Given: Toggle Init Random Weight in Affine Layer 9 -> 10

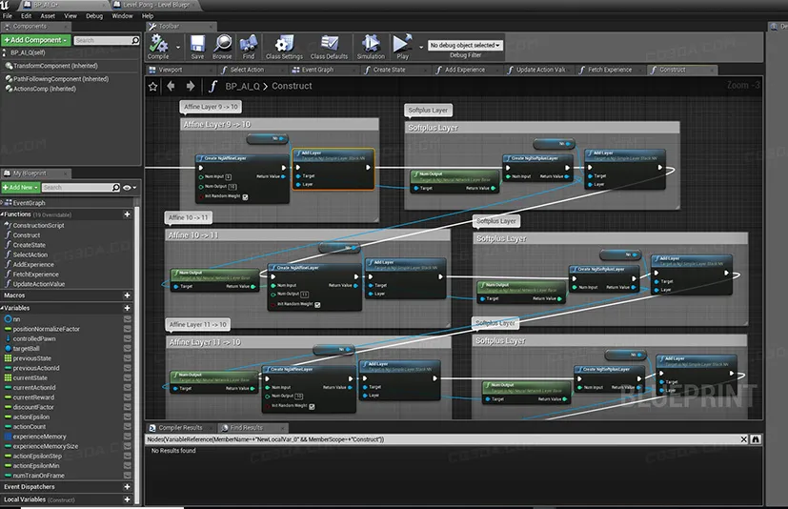Looking at the screenshot, I should [x=245, y=196].
